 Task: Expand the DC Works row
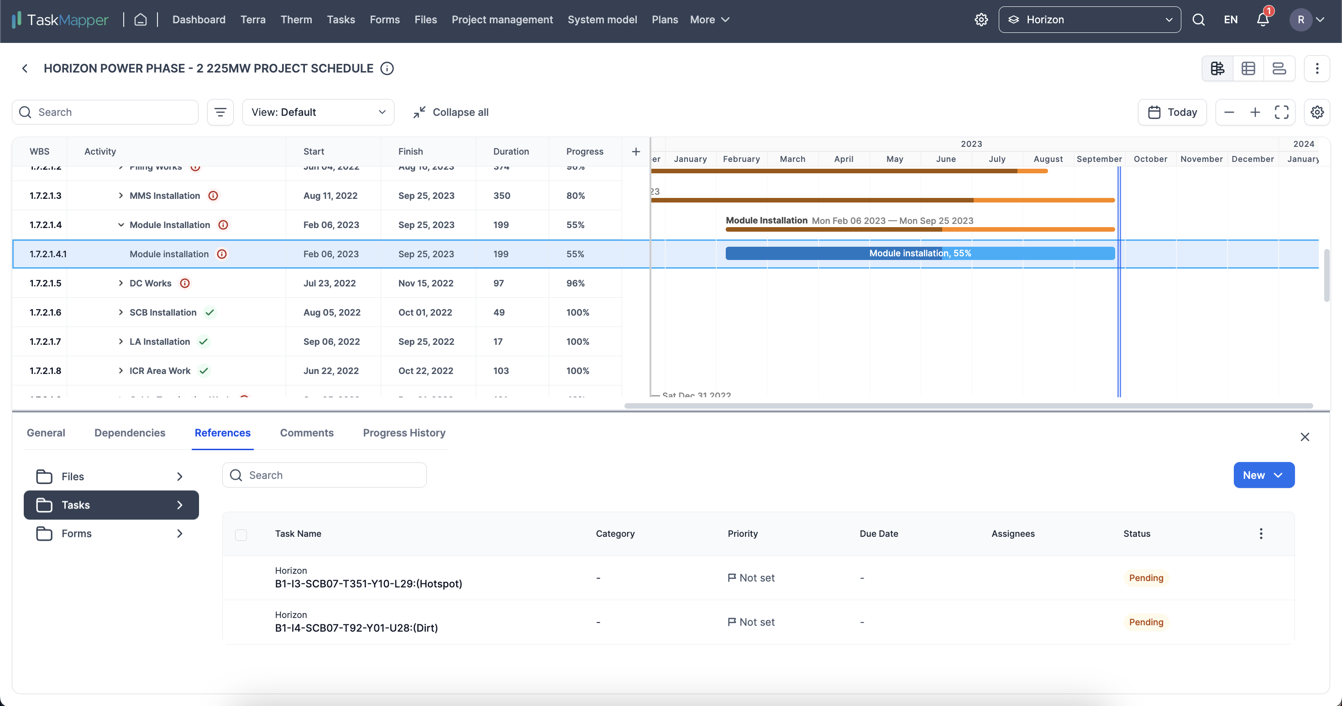click(121, 283)
